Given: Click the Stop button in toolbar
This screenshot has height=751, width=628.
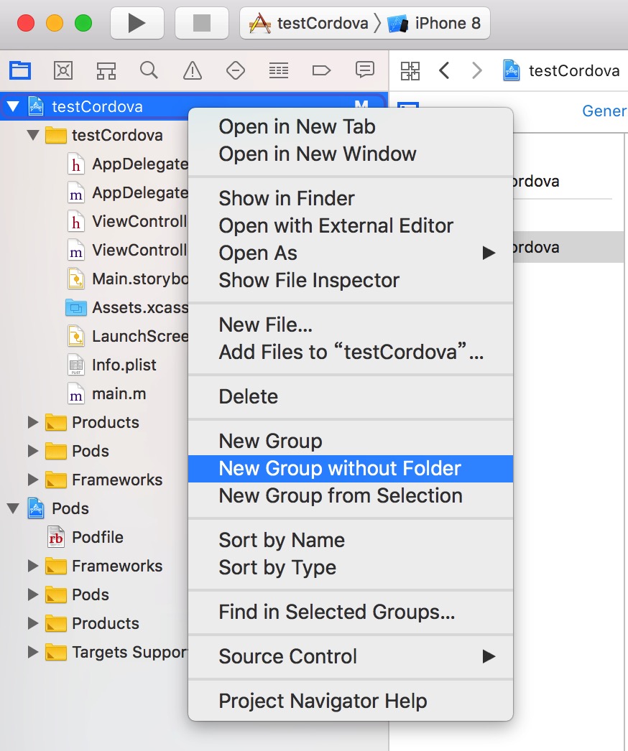Looking at the screenshot, I should tap(202, 23).
